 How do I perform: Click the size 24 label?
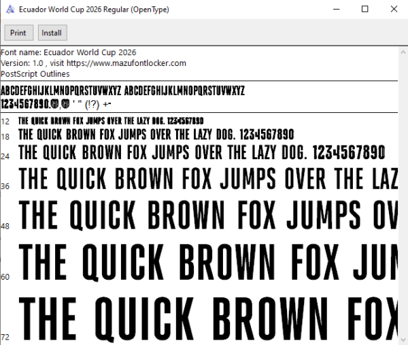click(x=5, y=157)
